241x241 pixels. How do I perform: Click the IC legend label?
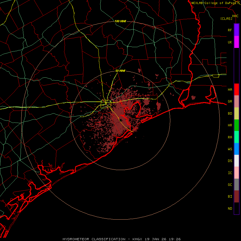point(230,173)
